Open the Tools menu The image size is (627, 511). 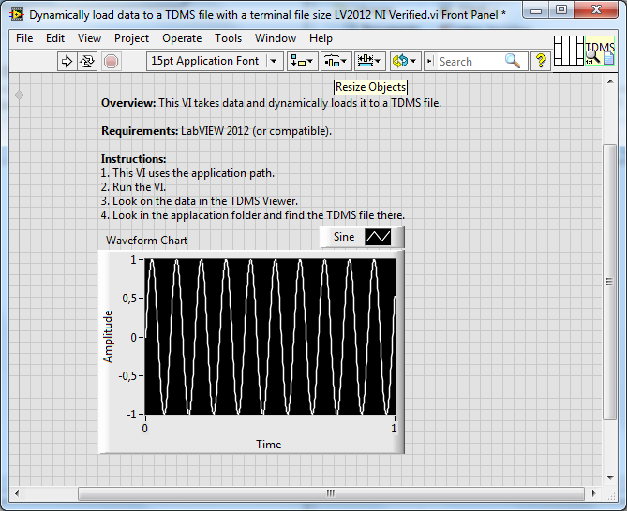[x=229, y=38]
